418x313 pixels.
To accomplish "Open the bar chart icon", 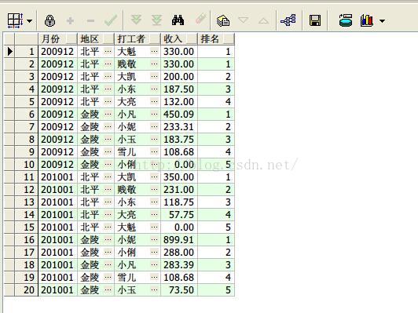I will (367, 20).
